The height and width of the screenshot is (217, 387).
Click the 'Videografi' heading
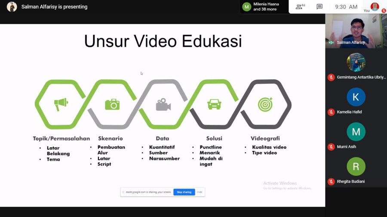pos(265,139)
